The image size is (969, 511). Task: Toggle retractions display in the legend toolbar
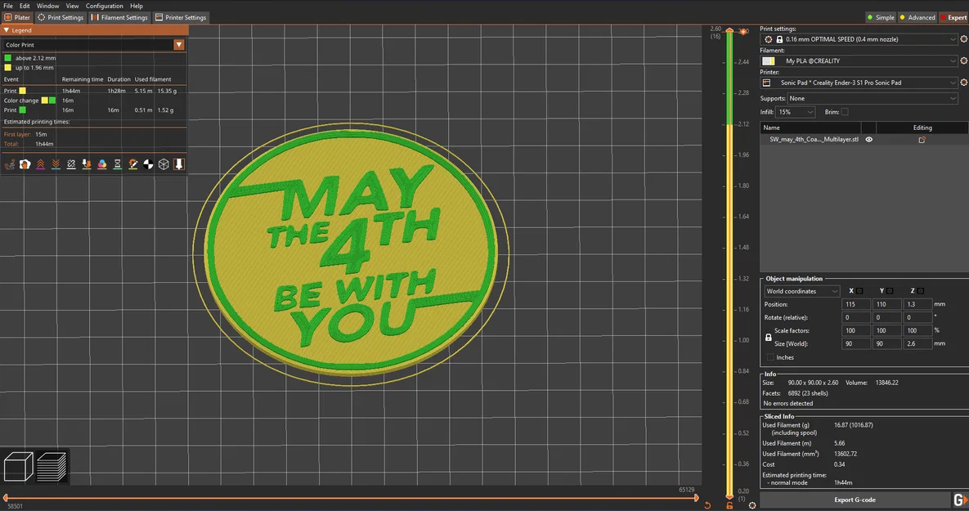[x=40, y=164]
